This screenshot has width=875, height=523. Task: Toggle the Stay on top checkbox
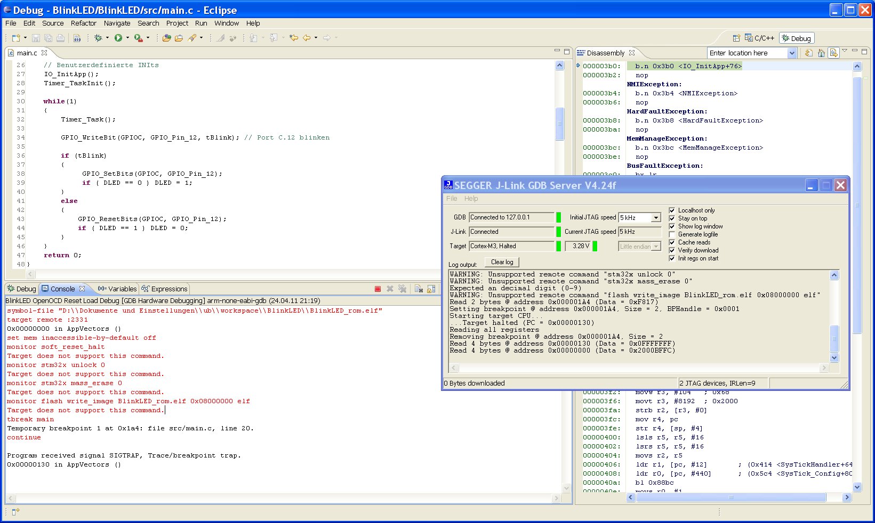point(672,218)
